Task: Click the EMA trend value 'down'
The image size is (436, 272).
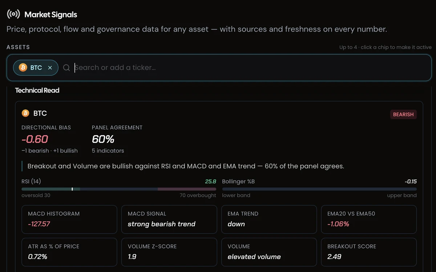Action: point(236,224)
